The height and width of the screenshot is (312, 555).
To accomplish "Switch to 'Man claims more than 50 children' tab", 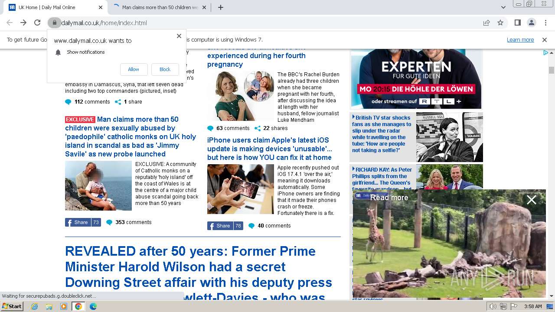I will point(160,7).
